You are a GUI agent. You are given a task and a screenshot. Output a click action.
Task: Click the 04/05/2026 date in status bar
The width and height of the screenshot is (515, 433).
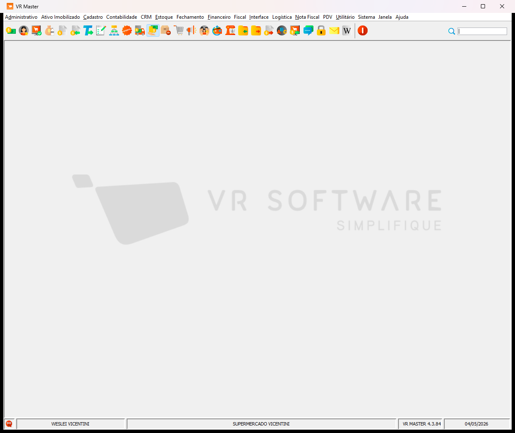(x=477, y=424)
